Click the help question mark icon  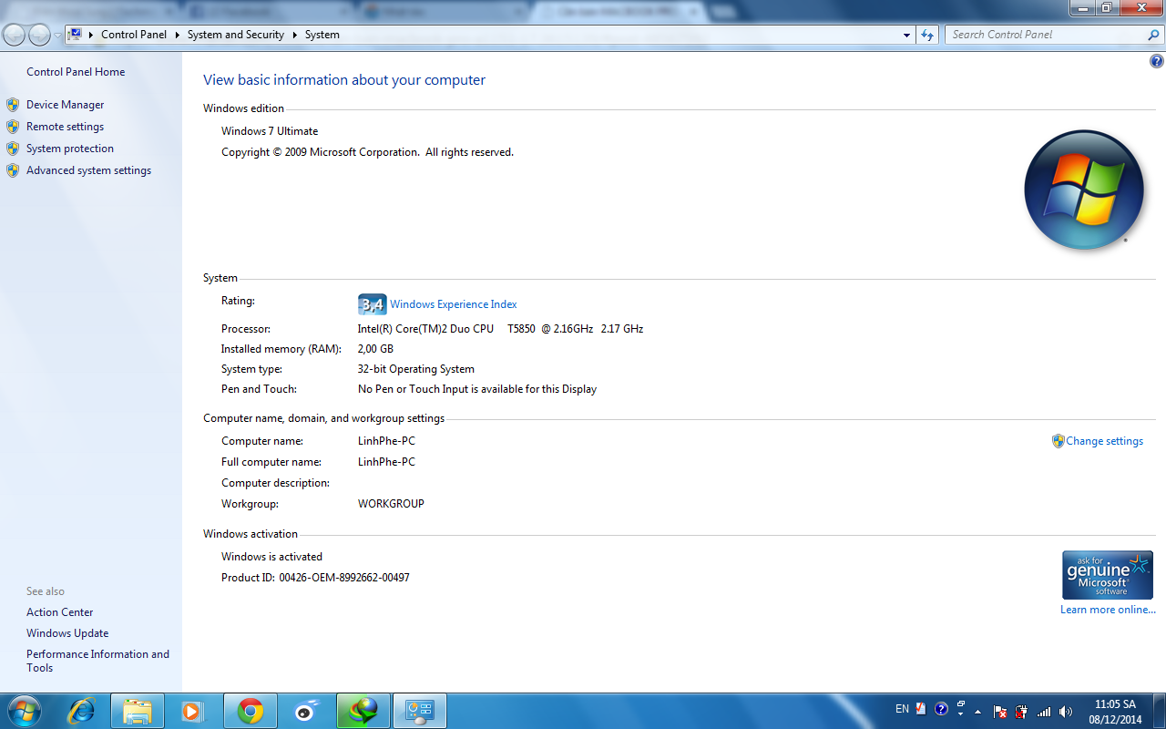pos(1157,62)
